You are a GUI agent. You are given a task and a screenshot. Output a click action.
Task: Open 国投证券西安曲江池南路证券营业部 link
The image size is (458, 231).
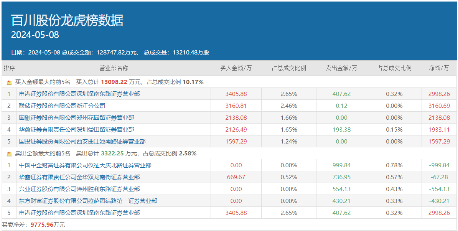coord(82,141)
